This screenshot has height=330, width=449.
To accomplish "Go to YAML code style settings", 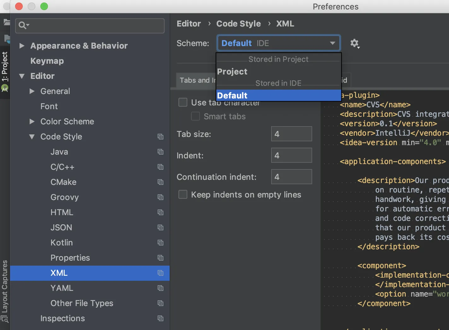I will tap(62, 288).
